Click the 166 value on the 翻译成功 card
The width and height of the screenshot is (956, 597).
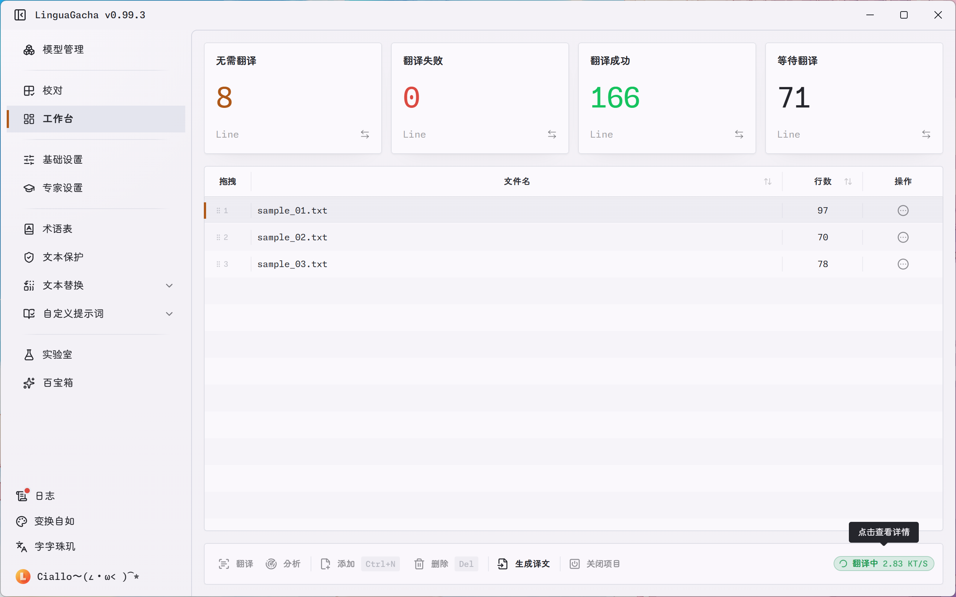click(x=615, y=97)
